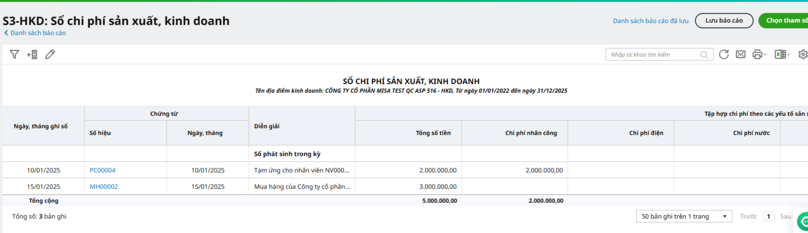808x233 pixels.
Task: Open the 50 records per page dropdown
Action: coord(684,216)
